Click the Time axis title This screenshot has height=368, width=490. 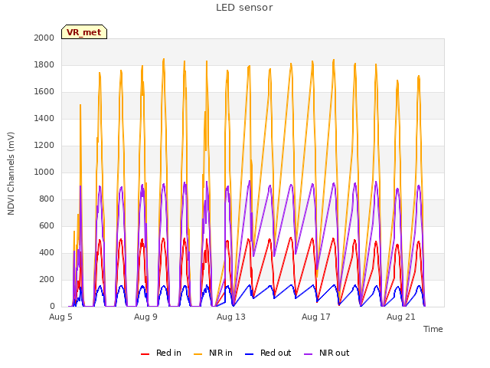[433, 329]
